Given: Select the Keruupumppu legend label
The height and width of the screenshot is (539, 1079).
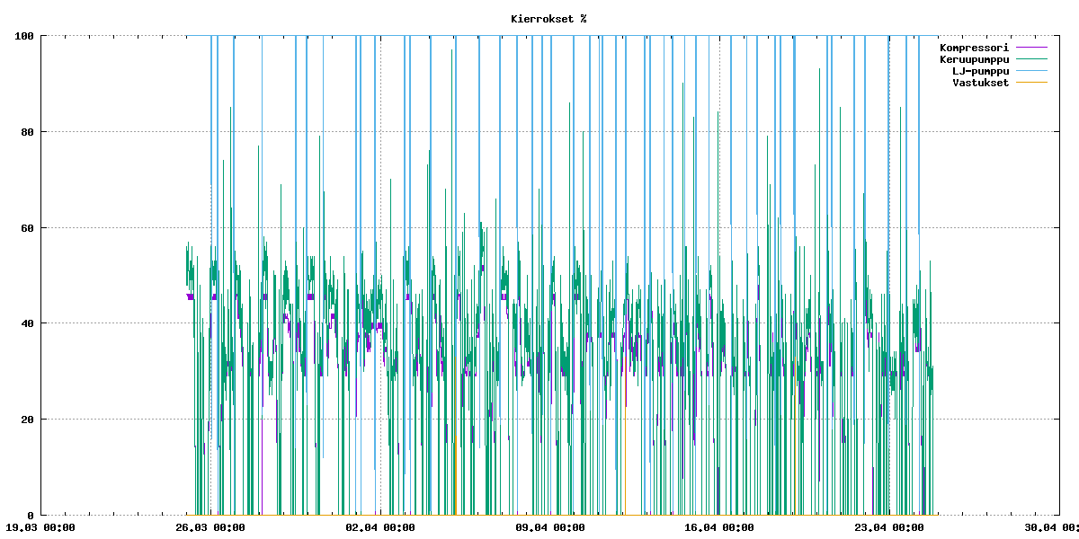Looking at the screenshot, I should click(974, 59).
